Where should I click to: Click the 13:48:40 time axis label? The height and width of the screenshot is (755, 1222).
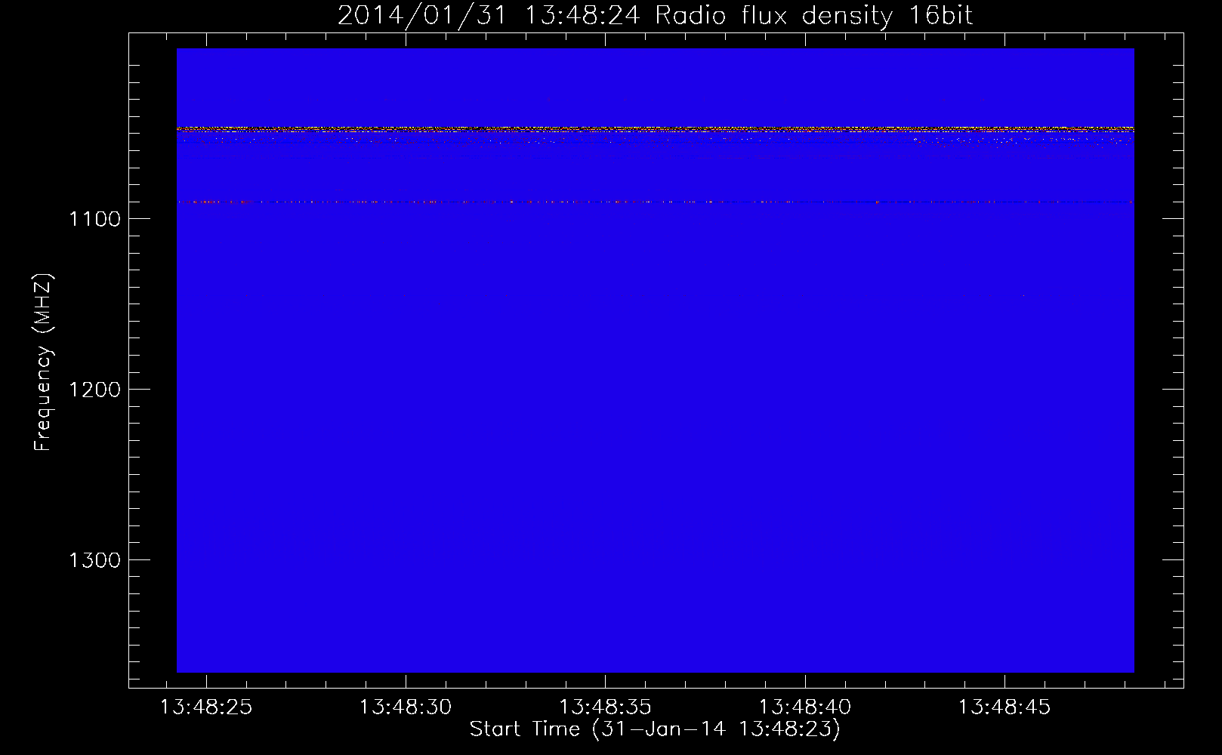[805, 707]
